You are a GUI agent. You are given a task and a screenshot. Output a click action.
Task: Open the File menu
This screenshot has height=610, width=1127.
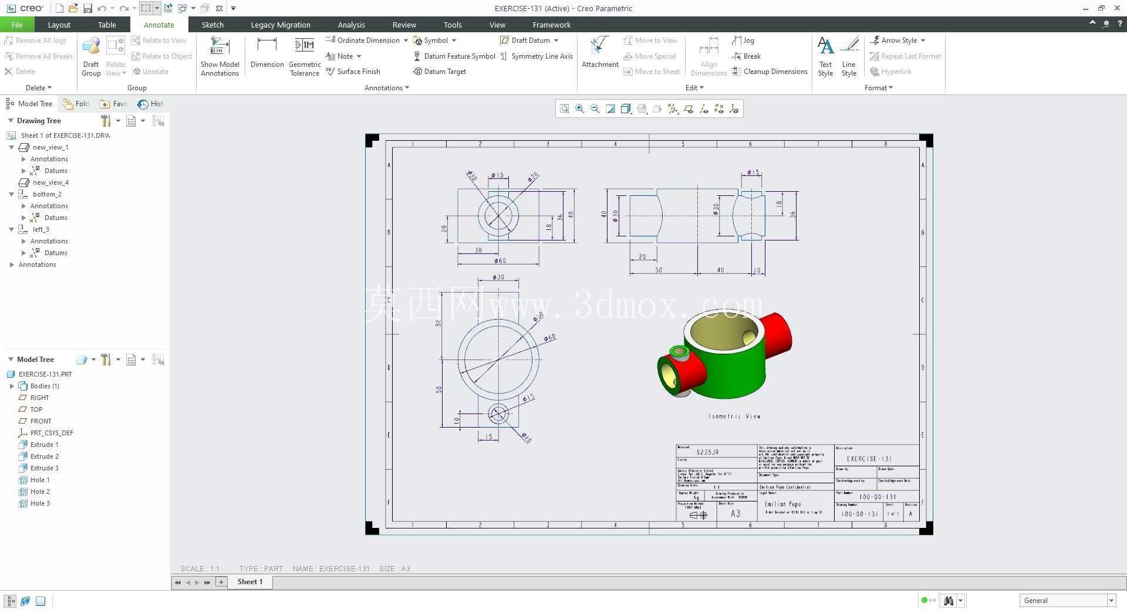pos(17,25)
